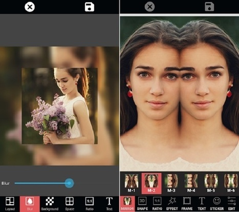The height and width of the screenshot is (212, 239).
Task: Close the mirror editor with the gray X
Action: point(149,7)
